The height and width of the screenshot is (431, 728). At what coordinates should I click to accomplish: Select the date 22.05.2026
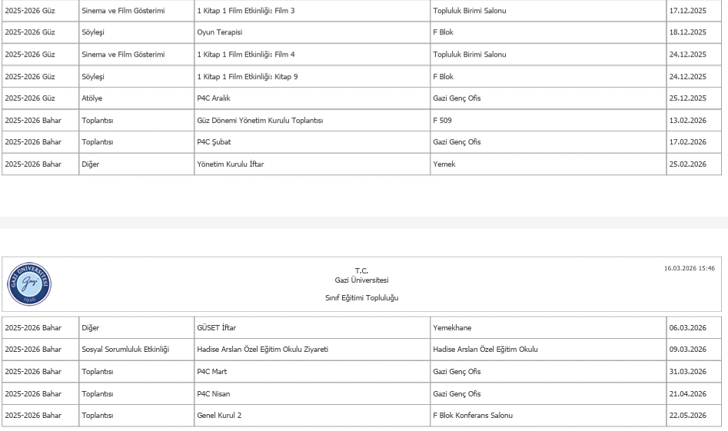coord(687,416)
